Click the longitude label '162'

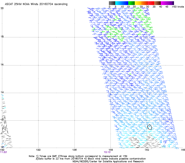pos(147,150)
